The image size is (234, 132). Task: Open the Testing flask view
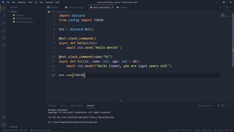[x=4, y=45]
